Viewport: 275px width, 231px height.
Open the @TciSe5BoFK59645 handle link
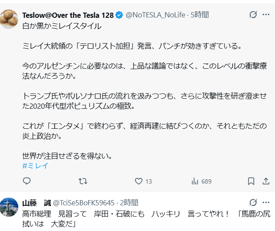tap(84, 203)
